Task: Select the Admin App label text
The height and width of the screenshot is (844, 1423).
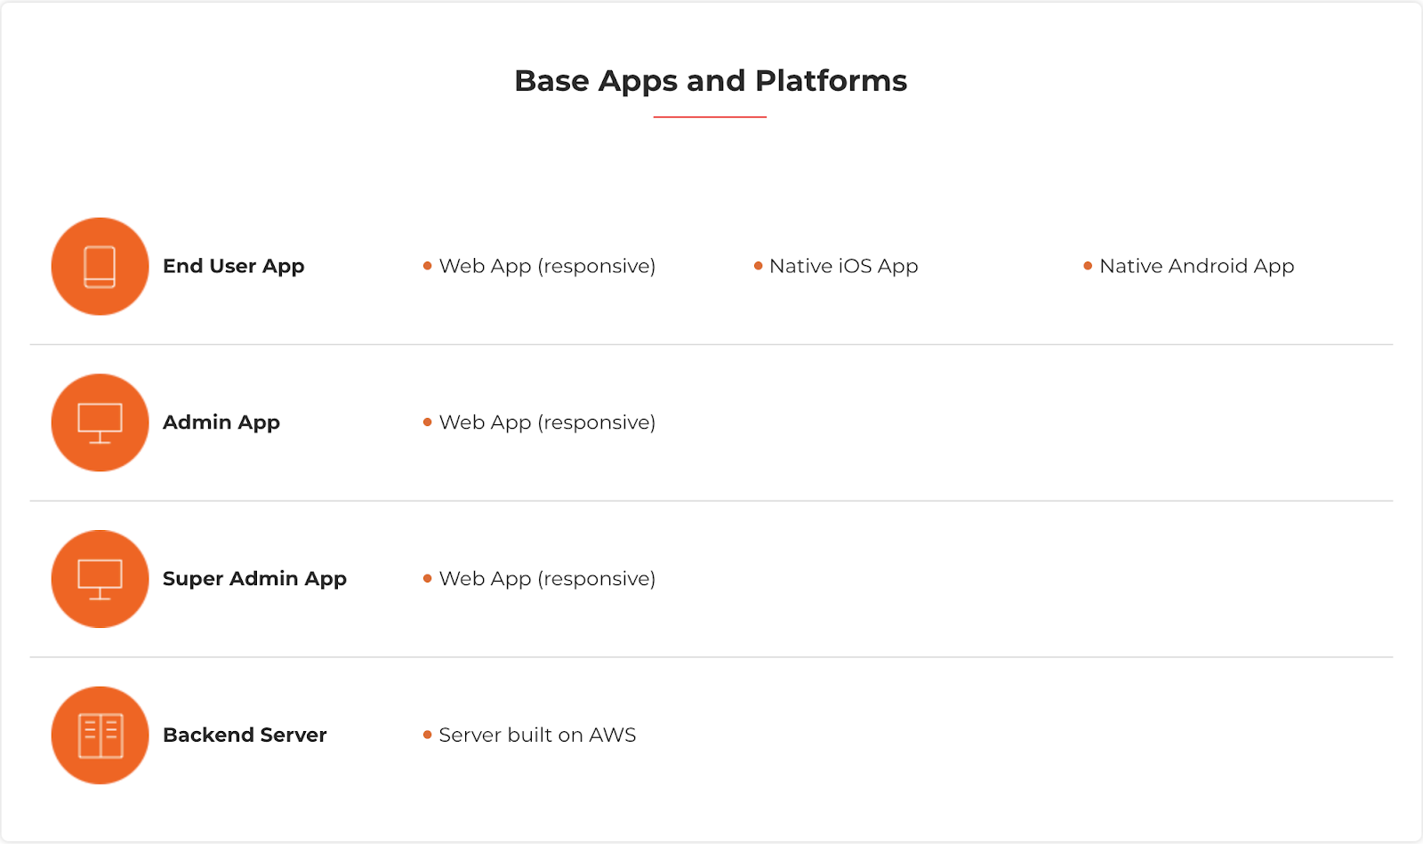Action: pos(221,422)
